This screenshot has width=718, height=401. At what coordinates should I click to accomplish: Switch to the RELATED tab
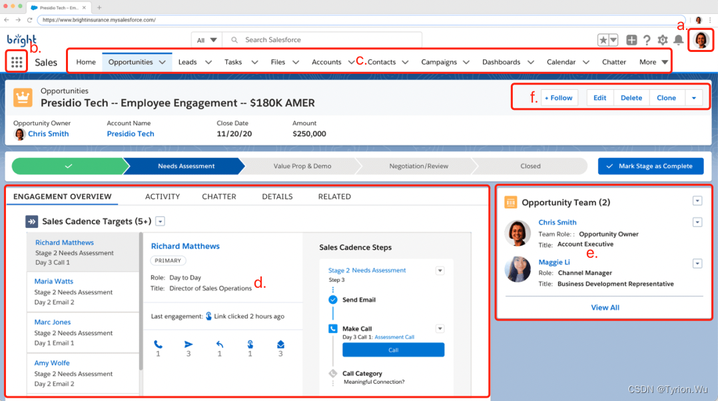[x=334, y=197]
